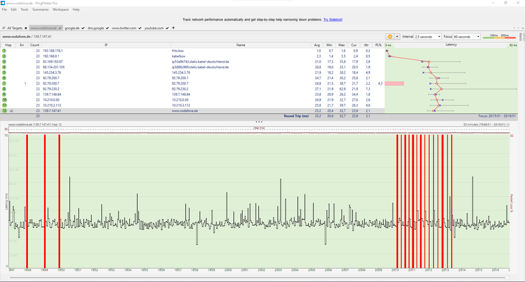Viewport: 525px width, 282px height.
Task: Click the hop 2 green circle icon
Action: [4, 56]
